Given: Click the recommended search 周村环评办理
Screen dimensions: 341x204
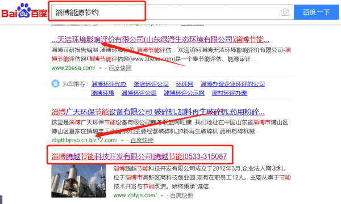Looking at the screenshot, I should (229, 93).
